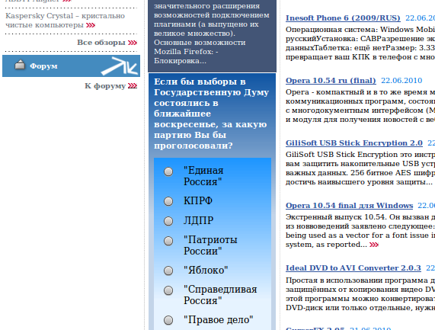Click red arrows icon next to К форуму

[x=133, y=86]
